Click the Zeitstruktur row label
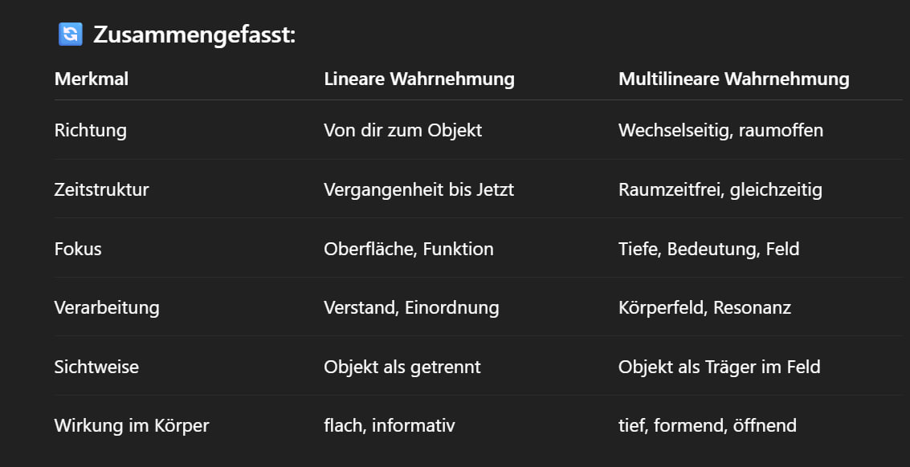Viewport: 910px width, 467px height. [x=102, y=189]
